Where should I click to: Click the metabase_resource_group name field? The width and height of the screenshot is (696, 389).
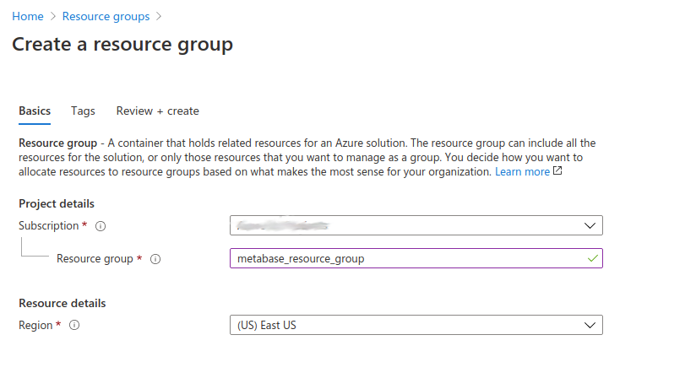[416, 258]
